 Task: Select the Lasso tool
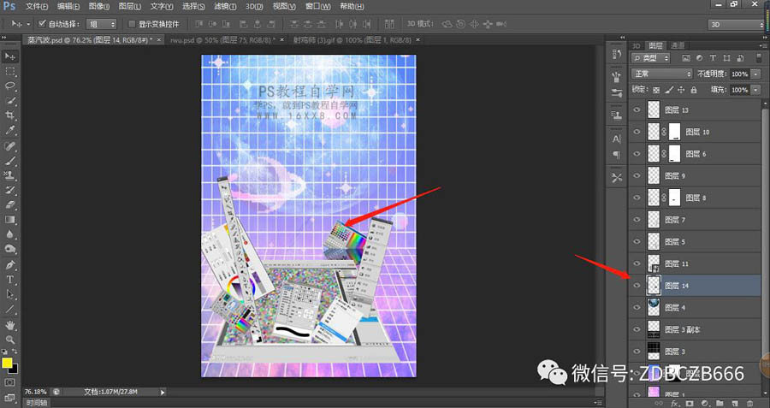click(9, 86)
